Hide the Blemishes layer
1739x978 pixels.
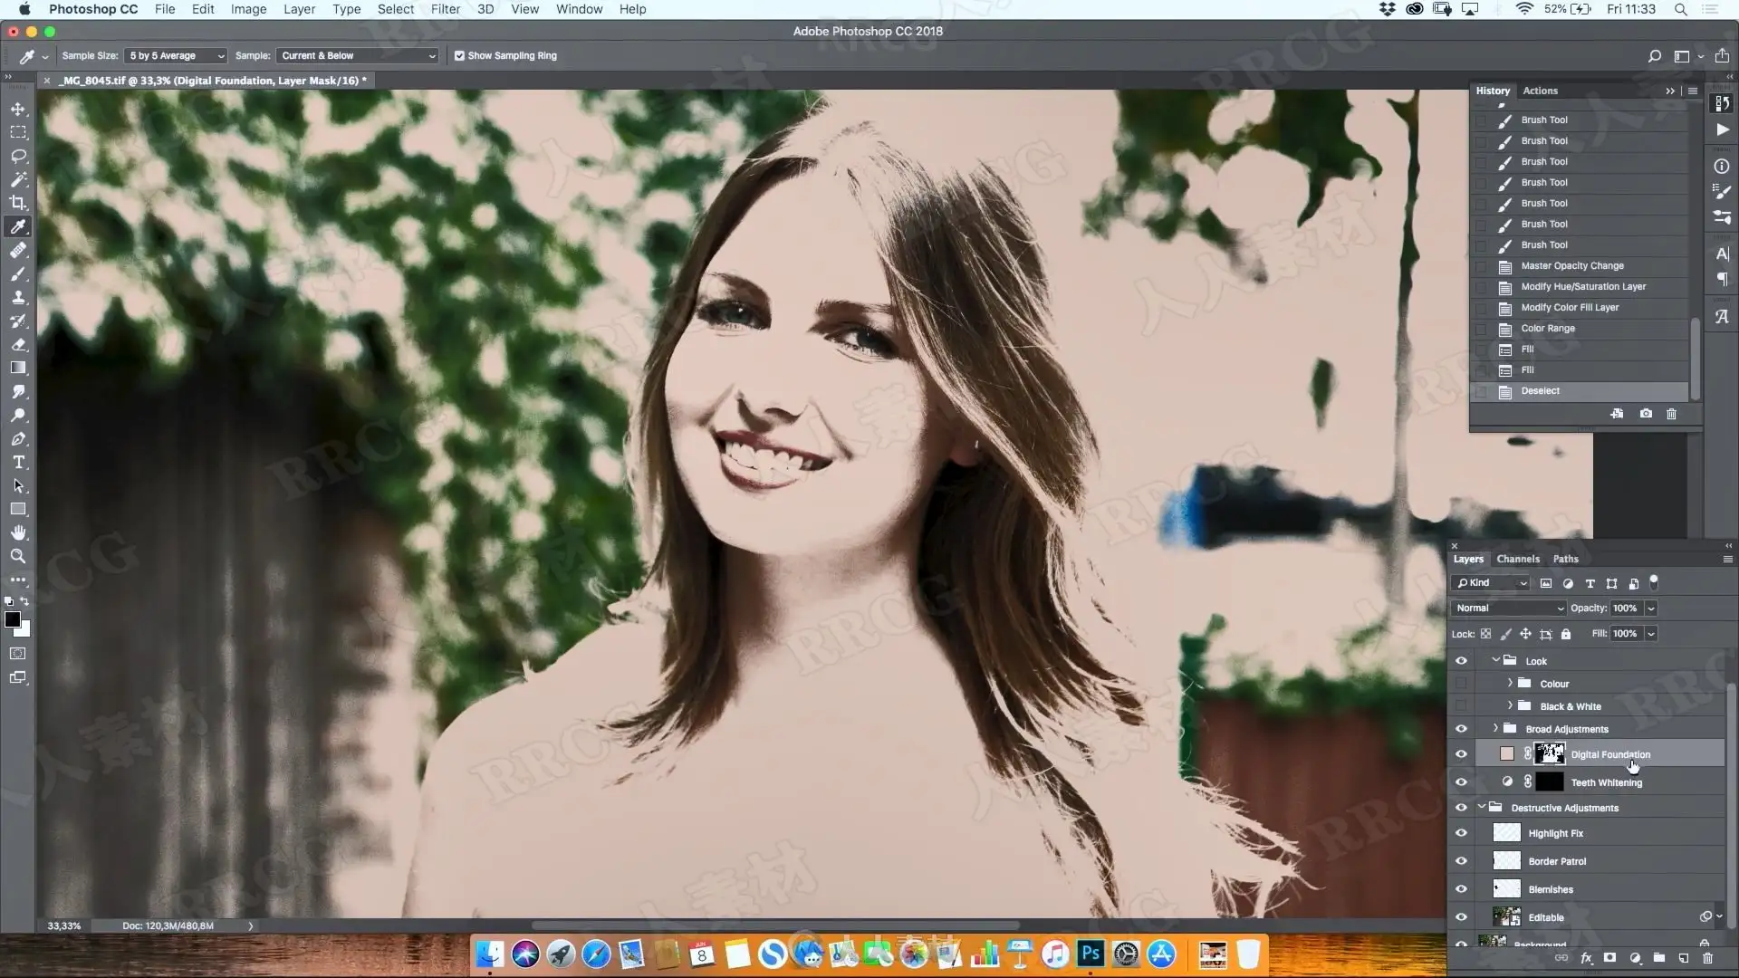tap(1461, 889)
